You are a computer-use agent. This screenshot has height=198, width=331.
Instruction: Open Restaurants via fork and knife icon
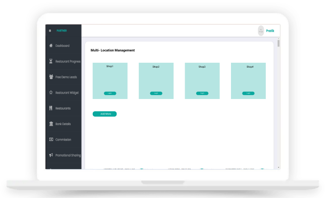tap(51, 108)
